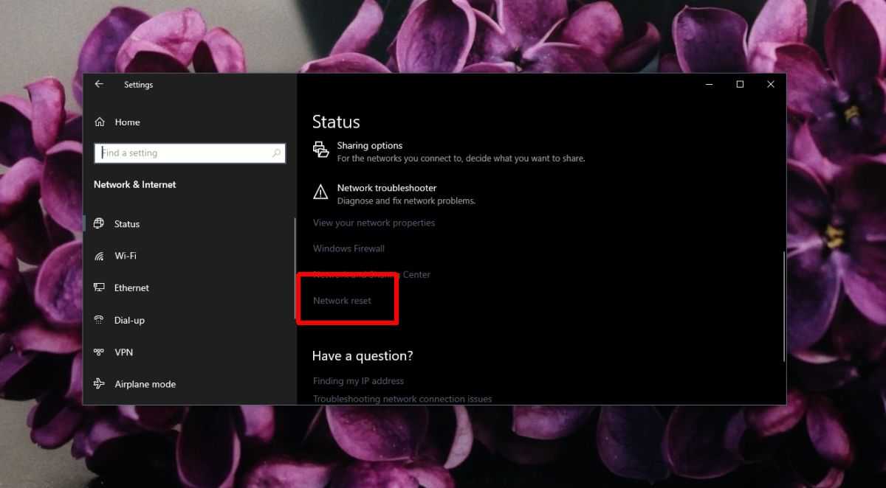Open the Wi-Fi settings section
The width and height of the screenshot is (886, 488).
(125, 256)
